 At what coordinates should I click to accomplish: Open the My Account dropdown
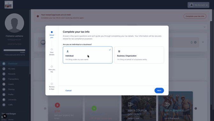point(198,5)
